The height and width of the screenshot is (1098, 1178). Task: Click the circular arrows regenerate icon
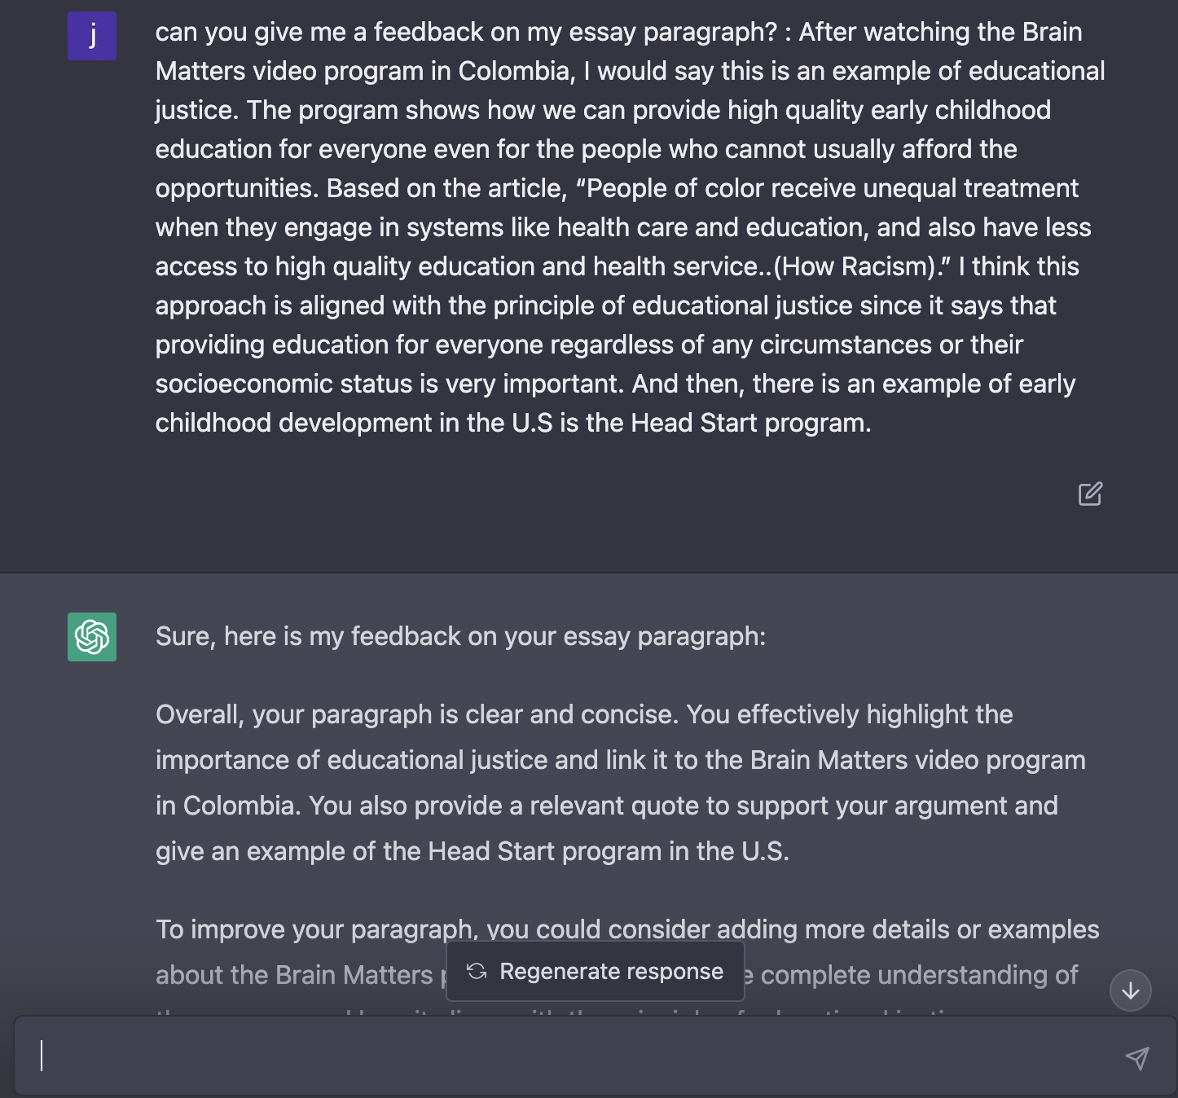tap(477, 971)
